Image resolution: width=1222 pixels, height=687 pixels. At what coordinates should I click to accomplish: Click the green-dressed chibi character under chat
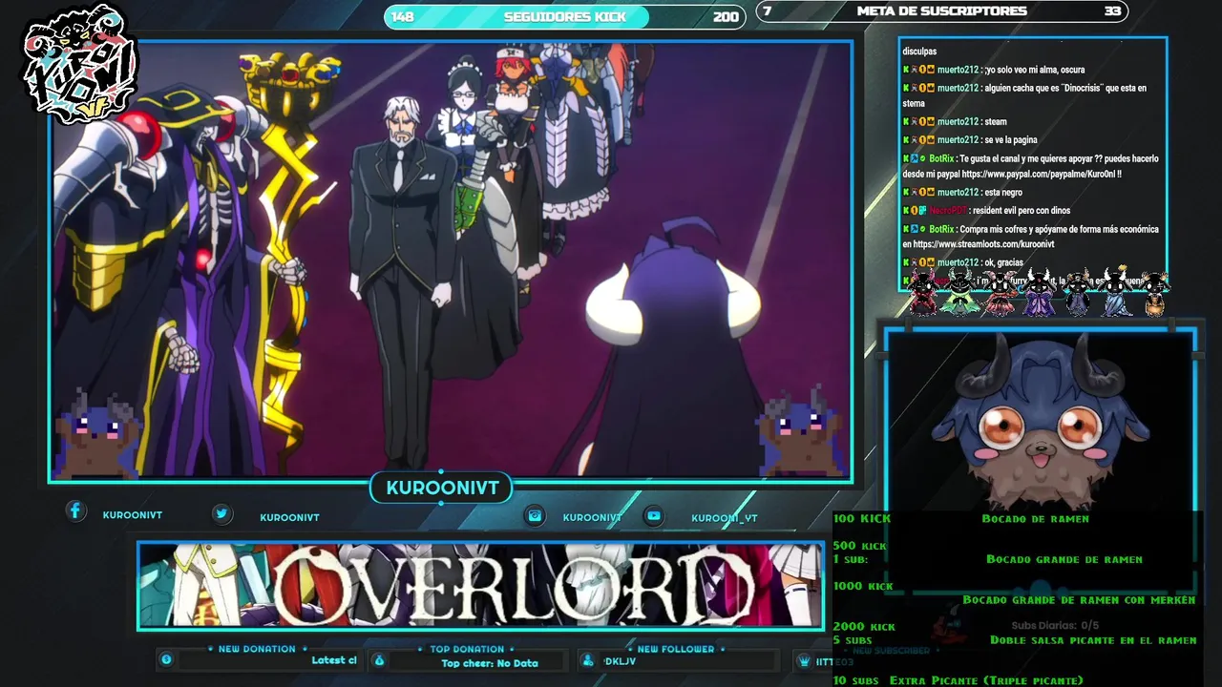click(x=959, y=294)
